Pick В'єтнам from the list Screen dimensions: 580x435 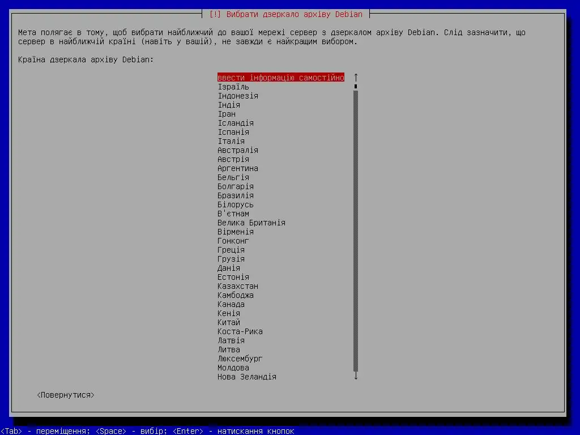point(233,214)
